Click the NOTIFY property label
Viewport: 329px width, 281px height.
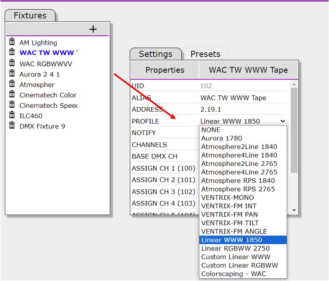[144, 133]
